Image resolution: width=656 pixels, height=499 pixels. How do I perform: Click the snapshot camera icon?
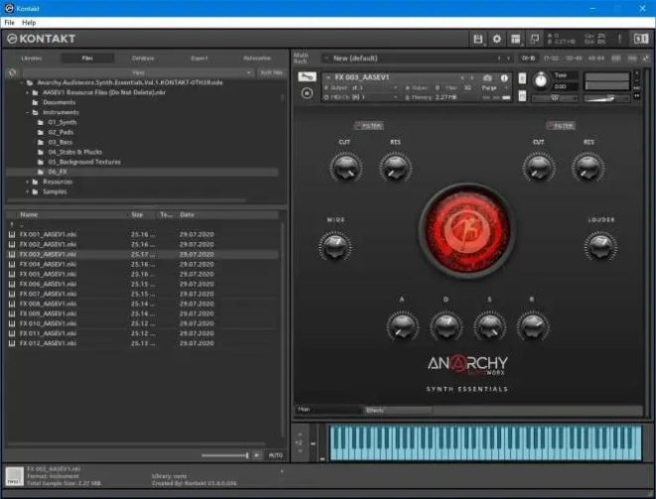coord(487,77)
